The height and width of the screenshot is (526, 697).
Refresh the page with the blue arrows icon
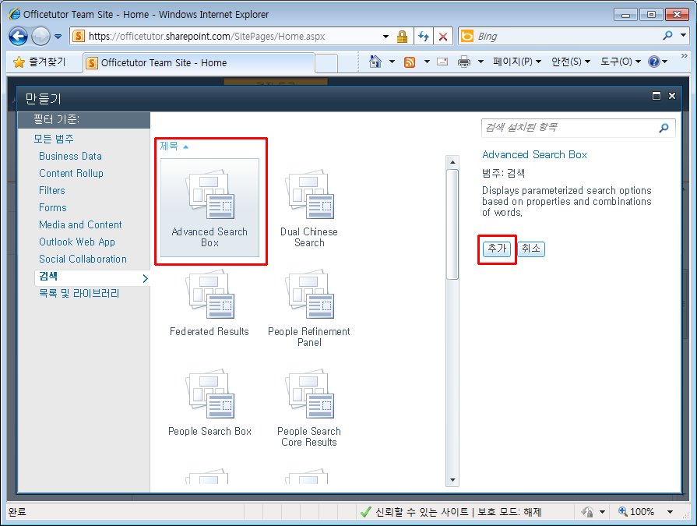click(424, 37)
